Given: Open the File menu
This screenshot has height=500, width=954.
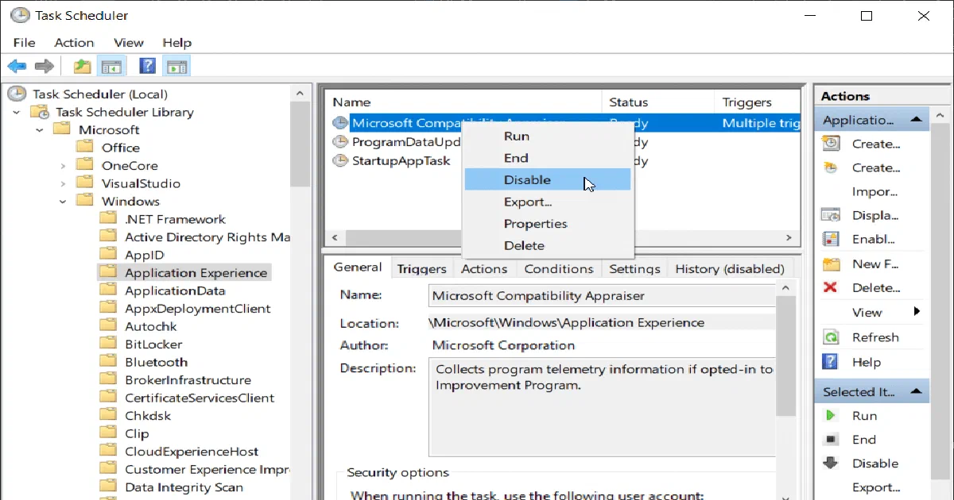Looking at the screenshot, I should [x=24, y=43].
